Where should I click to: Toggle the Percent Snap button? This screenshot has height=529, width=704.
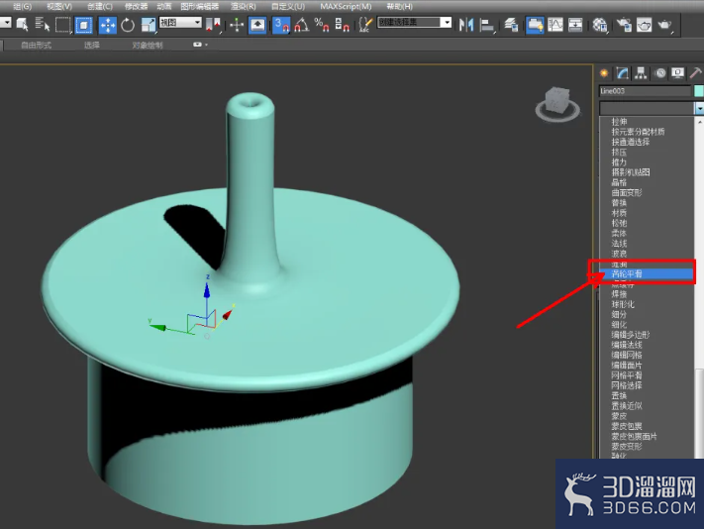(322, 24)
